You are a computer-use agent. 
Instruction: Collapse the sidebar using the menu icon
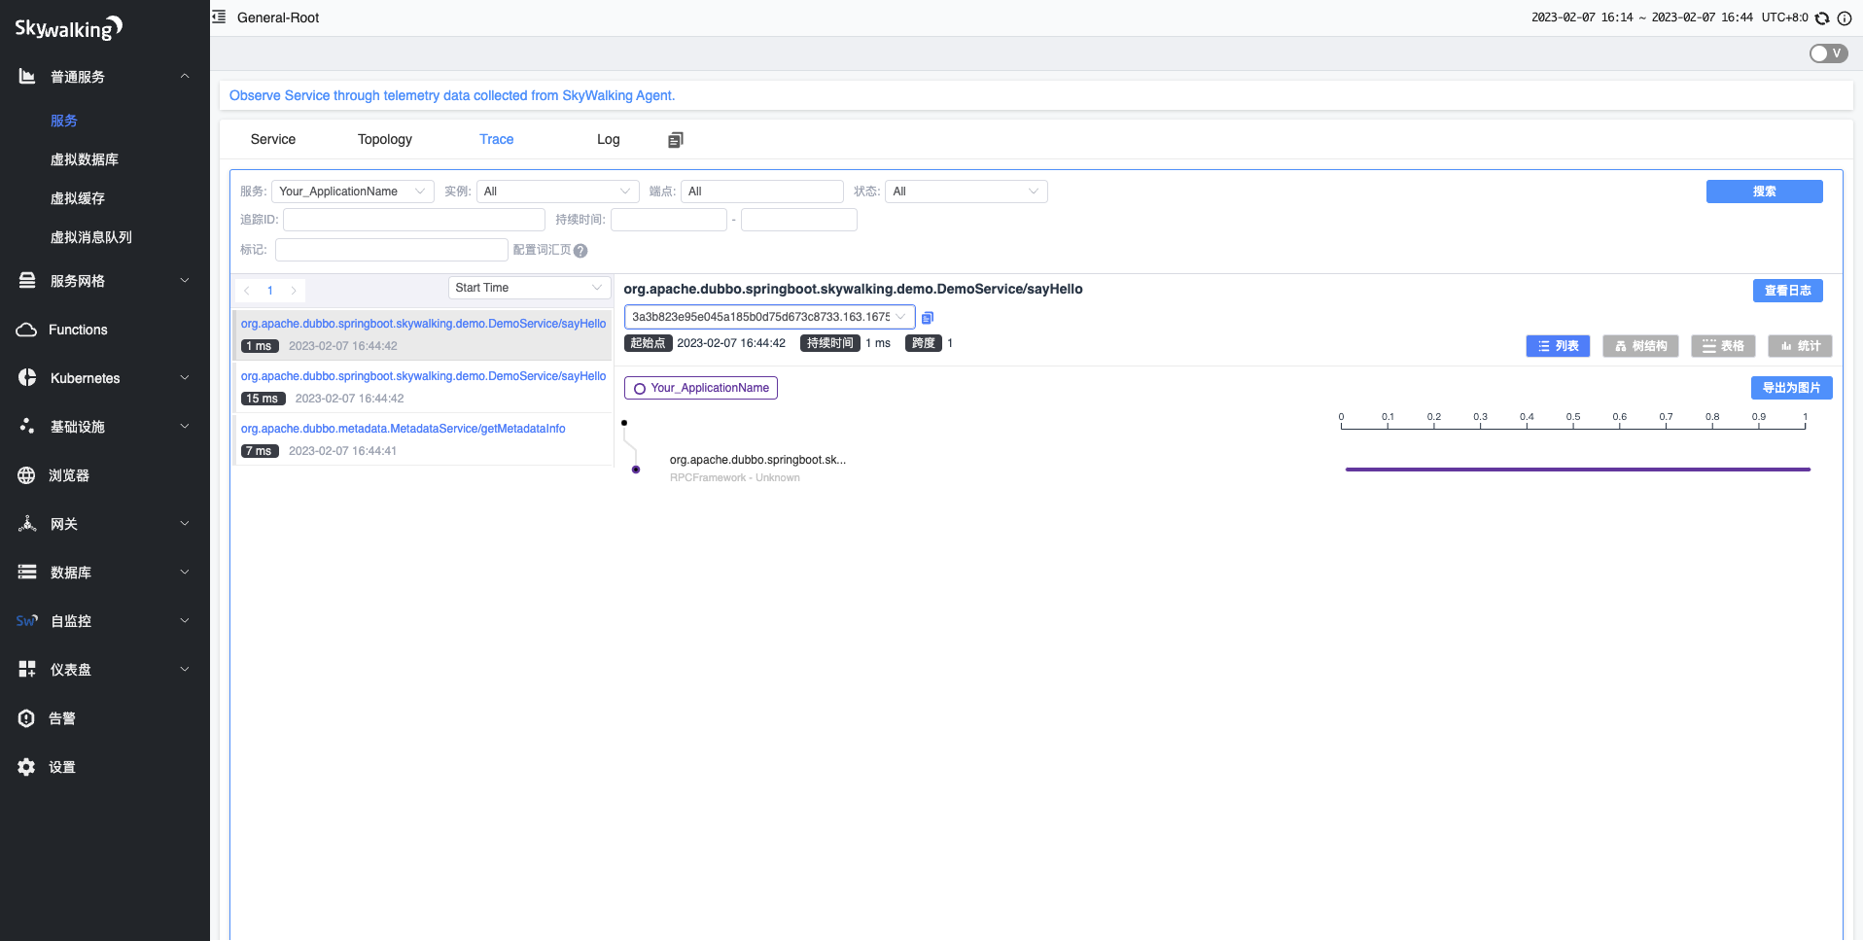click(219, 17)
